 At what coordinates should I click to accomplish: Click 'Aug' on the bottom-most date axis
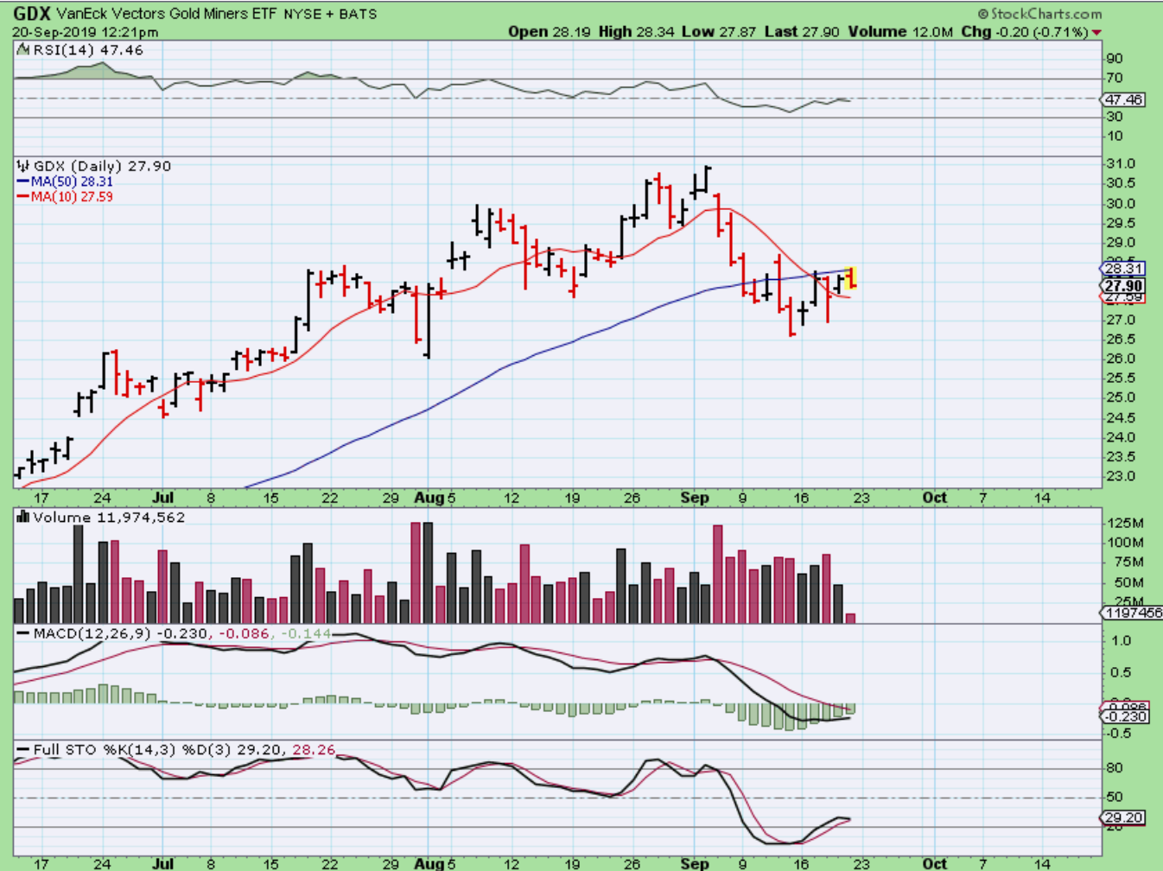click(429, 863)
